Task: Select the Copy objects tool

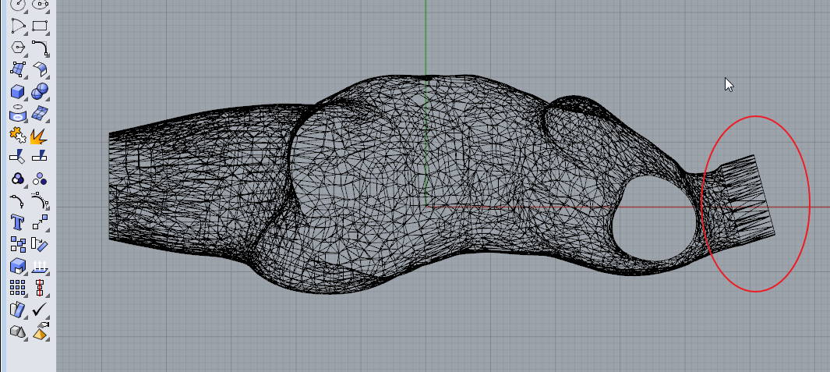Action: (18, 244)
